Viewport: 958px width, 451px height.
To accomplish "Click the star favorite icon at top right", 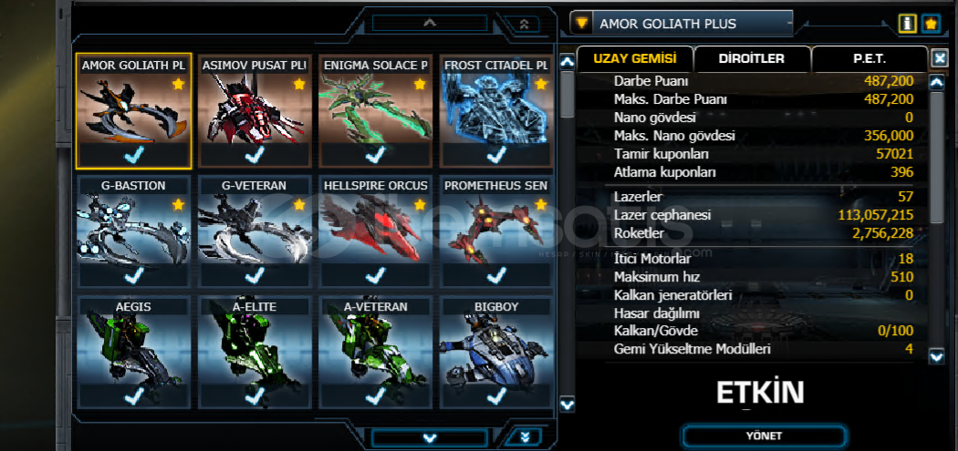I will [931, 23].
